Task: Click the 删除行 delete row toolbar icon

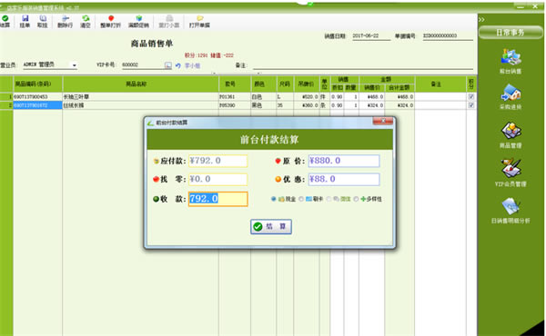Action: pyautogui.click(x=66, y=21)
